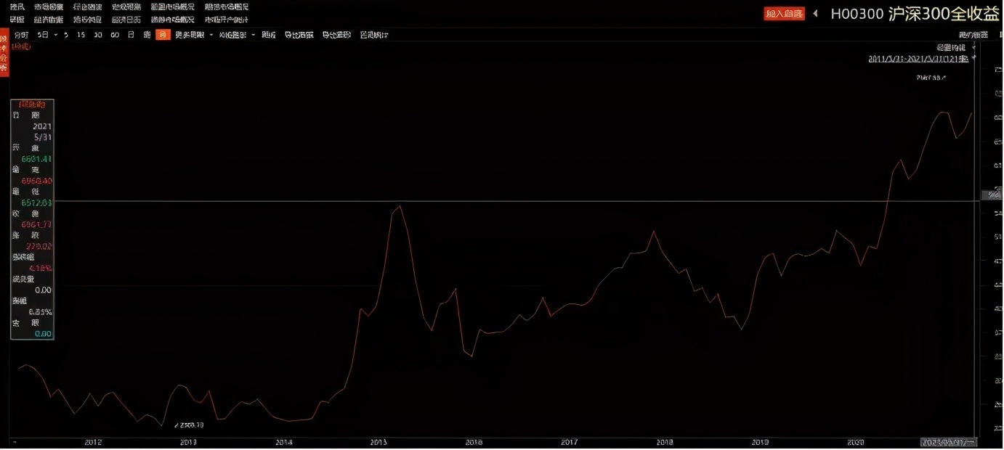Image resolution: width=1004 pixels, height=450 pixels.
Task: Click the H00300 沪深300全收益 title
Action: click(x=915, y=14)
